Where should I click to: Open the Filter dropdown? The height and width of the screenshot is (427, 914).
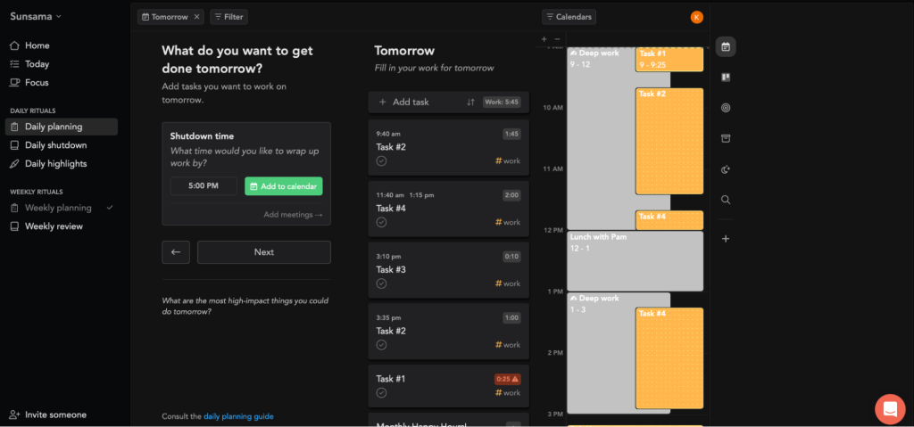click(x=228, y=17)
